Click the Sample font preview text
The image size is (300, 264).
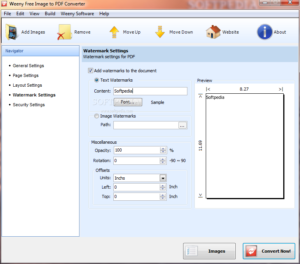(x=157, y=102)
